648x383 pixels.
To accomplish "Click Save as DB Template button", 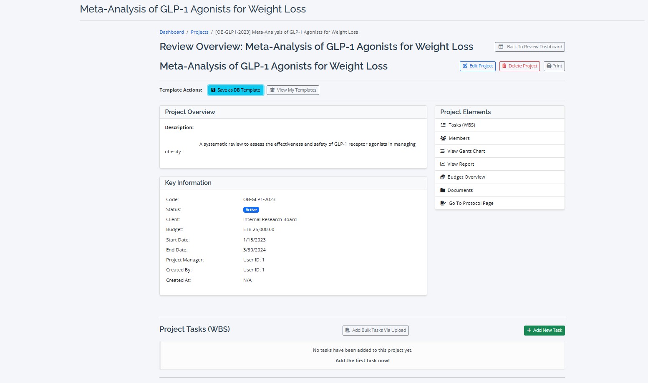I will coord(236,90).
